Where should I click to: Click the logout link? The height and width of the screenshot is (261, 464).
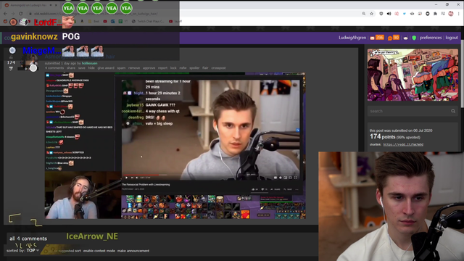pyautogui.click(x=452, y=38)
